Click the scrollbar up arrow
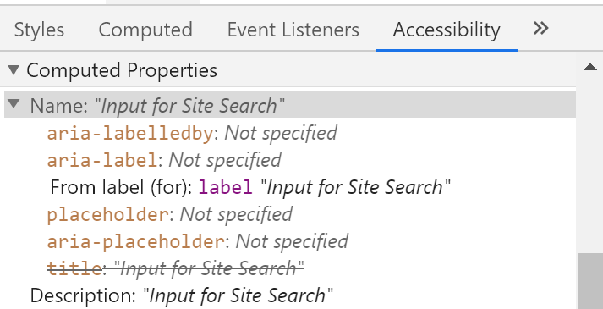 point(590,68)
